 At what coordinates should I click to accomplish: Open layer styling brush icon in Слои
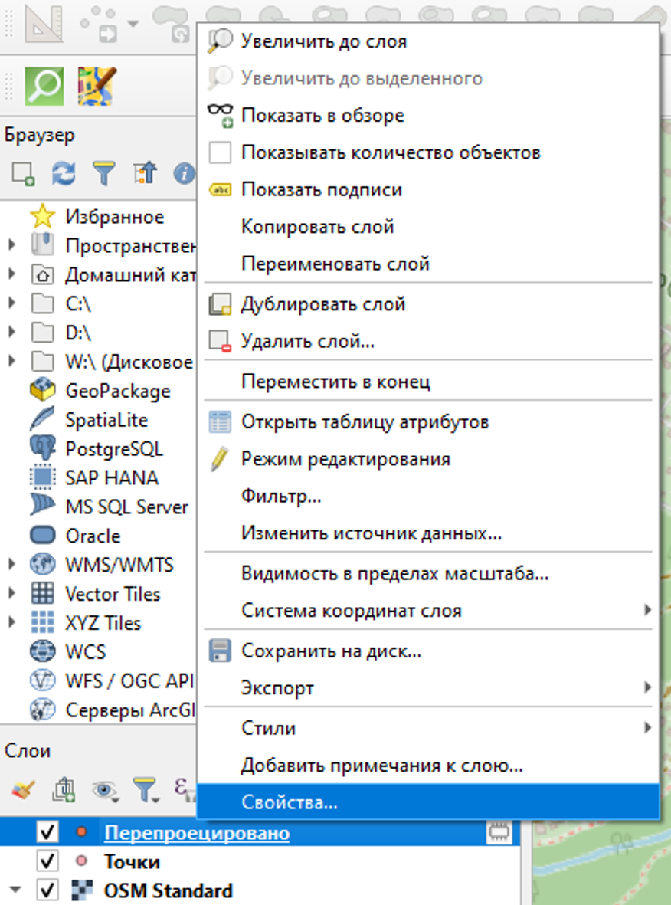coord(24,789)
